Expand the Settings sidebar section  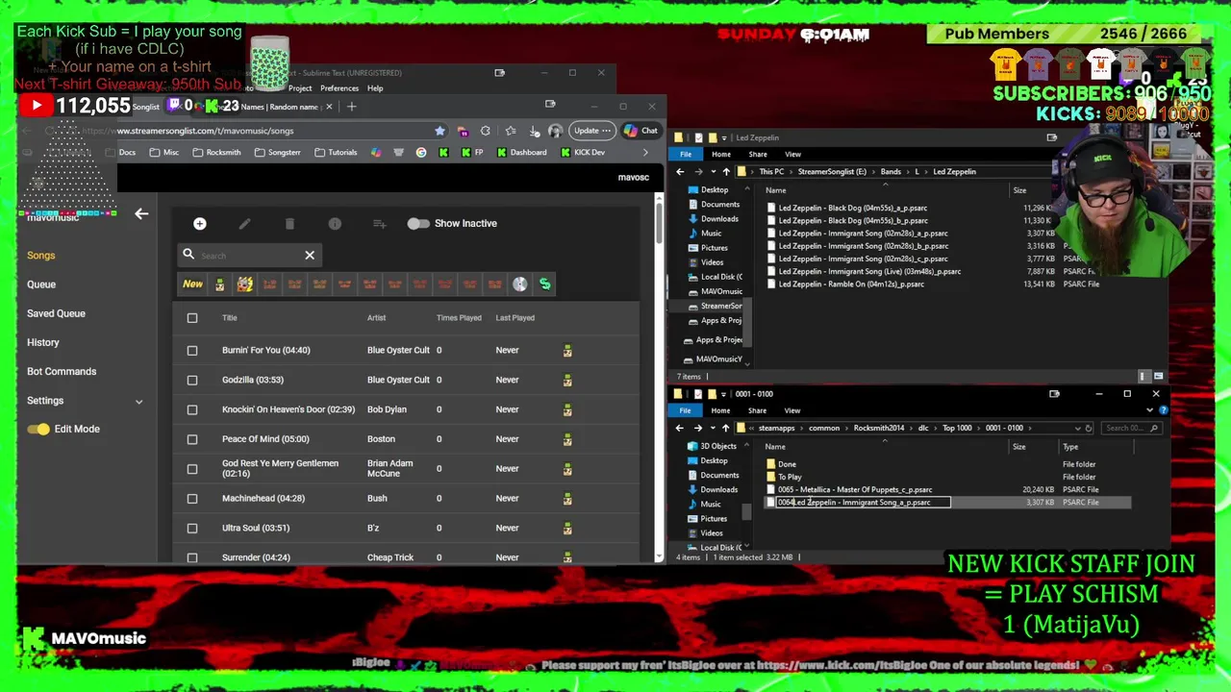138,402
